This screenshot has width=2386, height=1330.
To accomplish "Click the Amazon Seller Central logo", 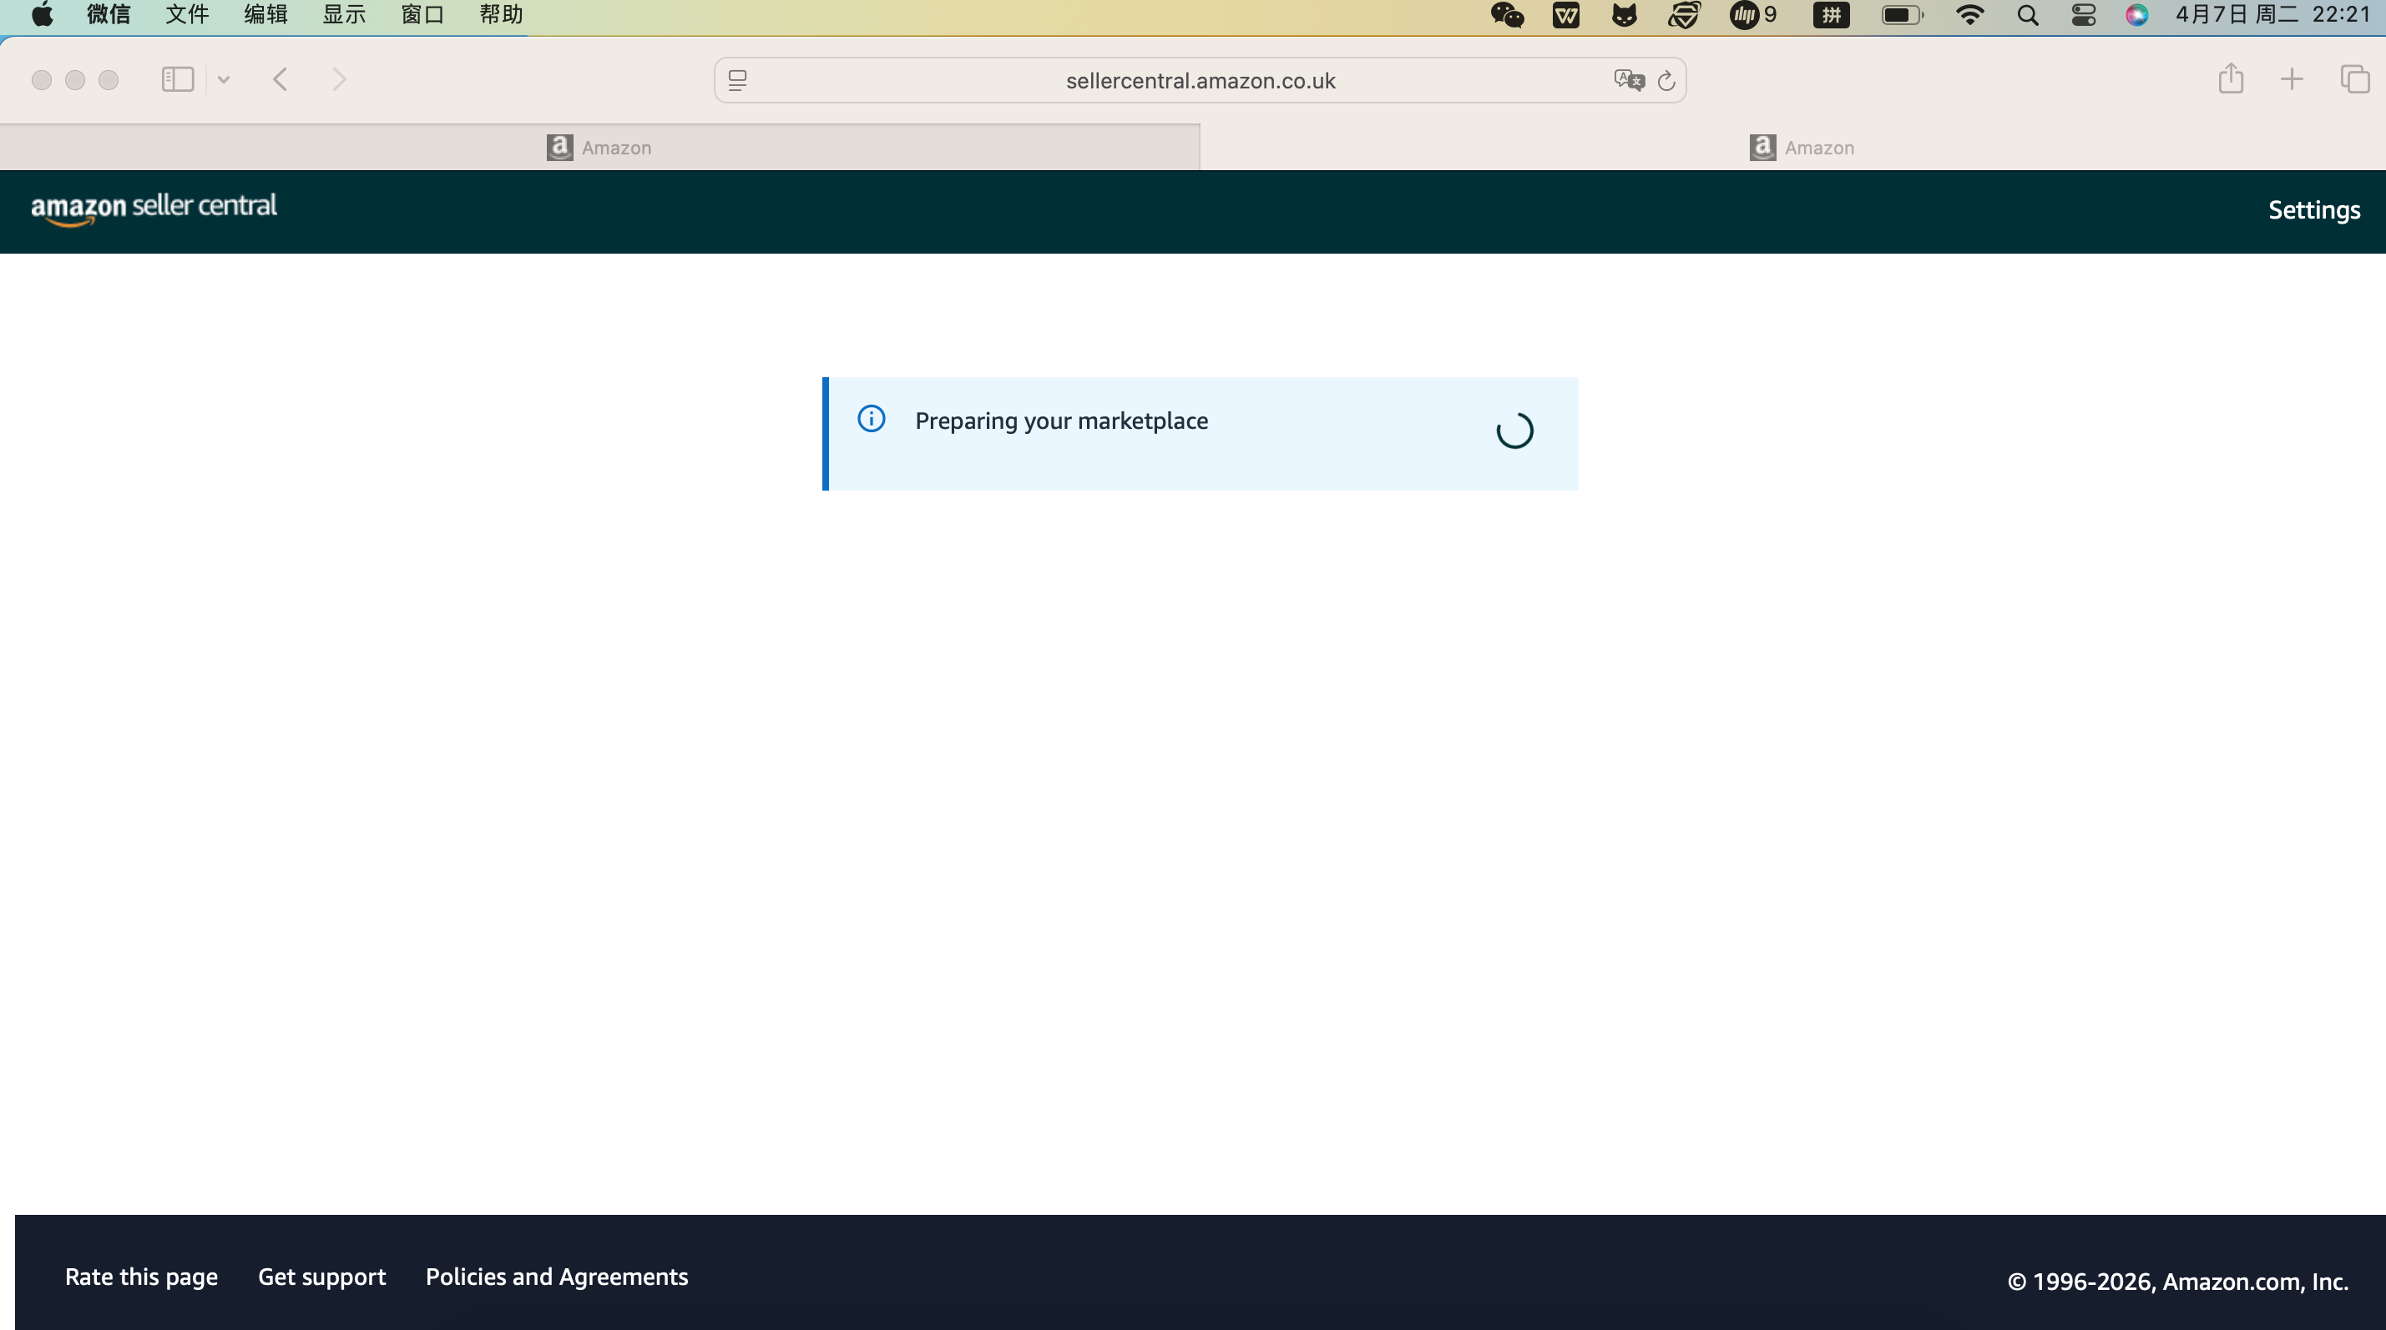I will point(154,209).
